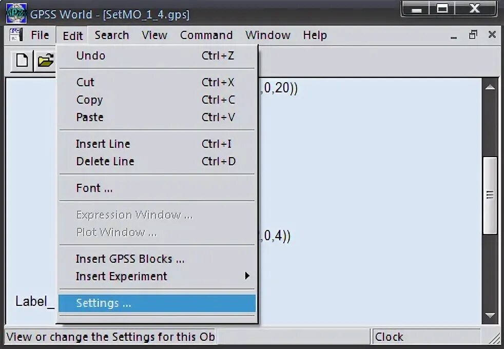The width and height of the screenshot is (504, 349).
Task: Click the Open folder toolbar icon
Action: (x=45, y=61)
